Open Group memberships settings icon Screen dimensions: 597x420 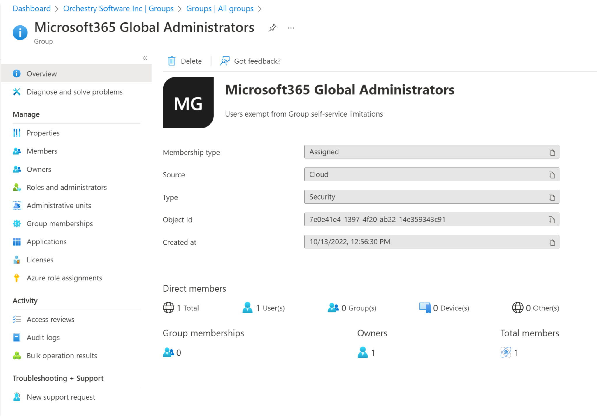[17, 223]
